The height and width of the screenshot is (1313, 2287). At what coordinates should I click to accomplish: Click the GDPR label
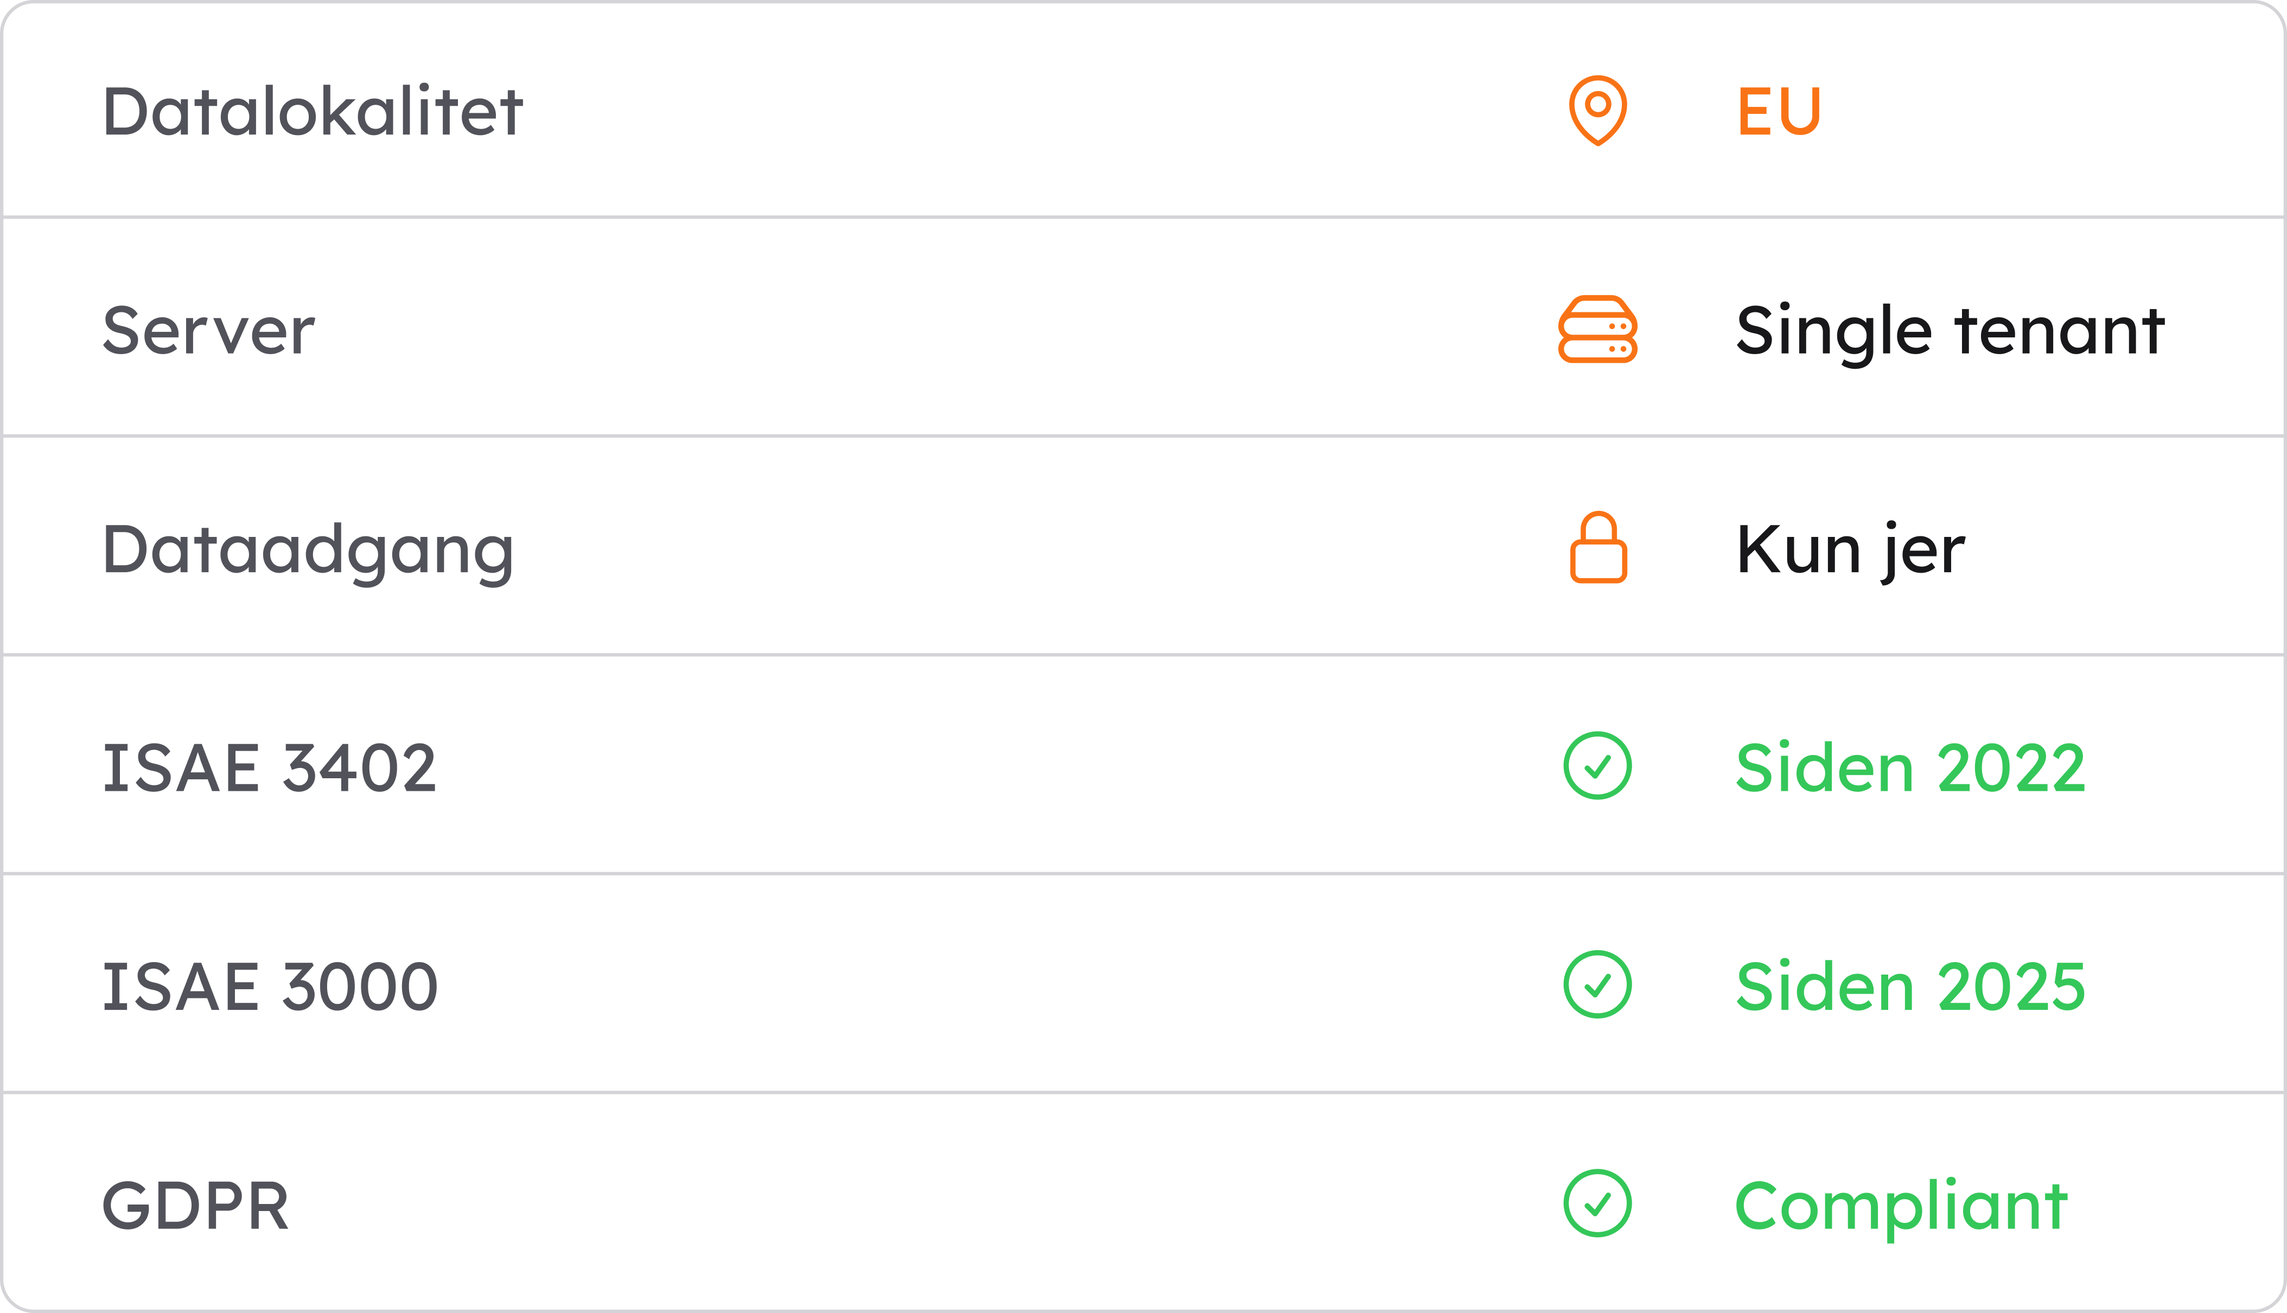(196, 1206)
